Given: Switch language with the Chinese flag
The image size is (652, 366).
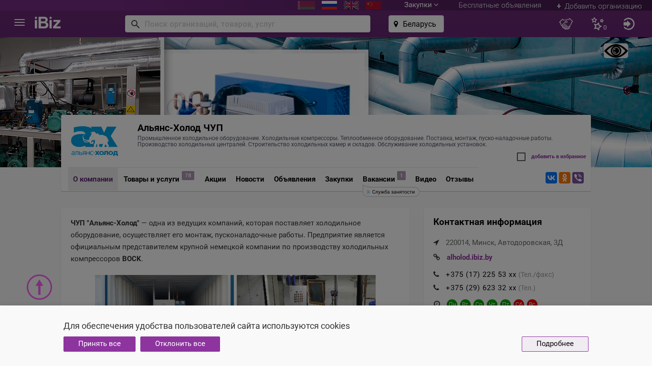Looking at the screenshot, I should [x=373, y=5].
